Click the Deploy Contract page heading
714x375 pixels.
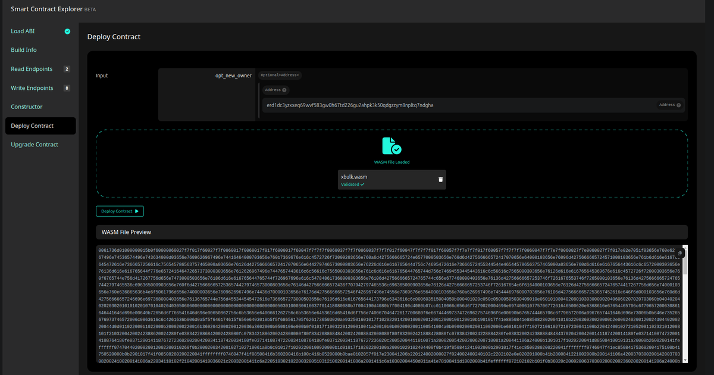coord(114,37)
